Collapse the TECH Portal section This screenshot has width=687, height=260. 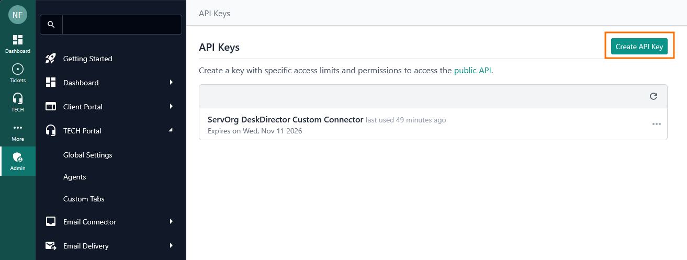coord(171,130)
